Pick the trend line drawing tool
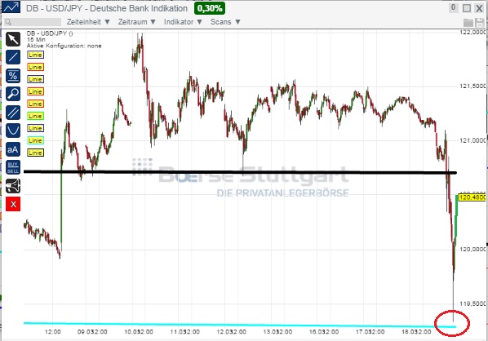Image resolution: width=488 pixels, height=341 pixels. pos(13,57)
